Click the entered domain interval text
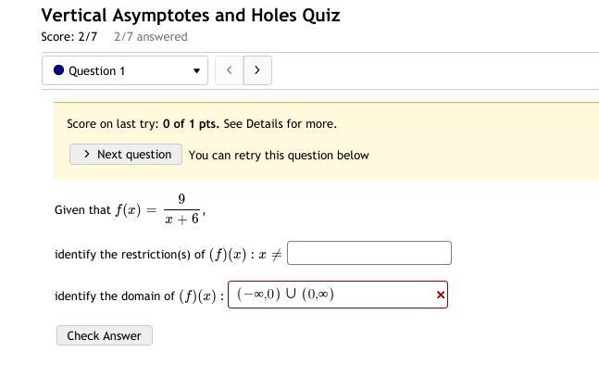 click(x=285, y=294)
